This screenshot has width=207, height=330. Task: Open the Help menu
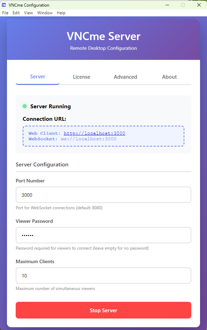(61, 13)
